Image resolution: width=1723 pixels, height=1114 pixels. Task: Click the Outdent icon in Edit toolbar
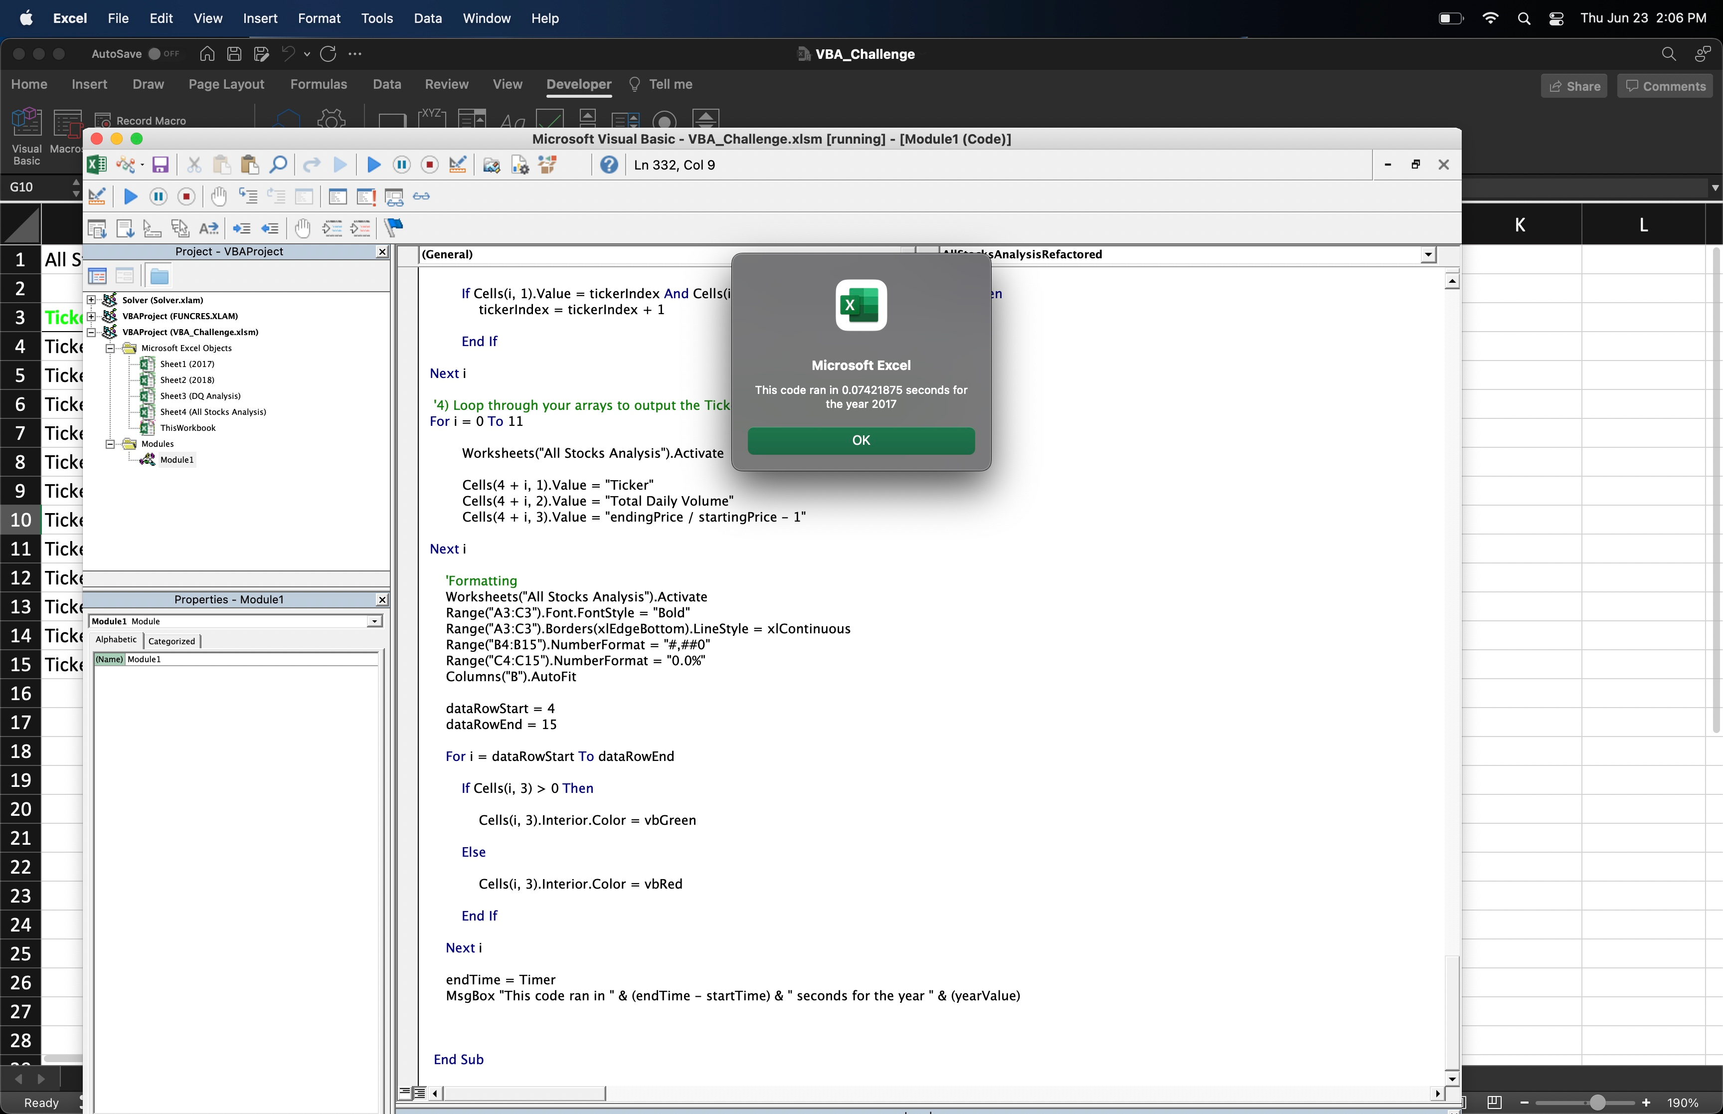270,228
